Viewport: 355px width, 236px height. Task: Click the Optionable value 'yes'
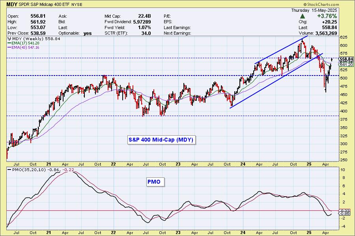88,33
